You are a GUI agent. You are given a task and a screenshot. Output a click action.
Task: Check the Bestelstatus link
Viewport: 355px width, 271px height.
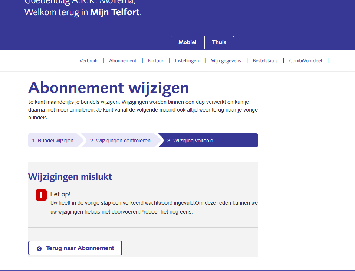pos(265,61)
